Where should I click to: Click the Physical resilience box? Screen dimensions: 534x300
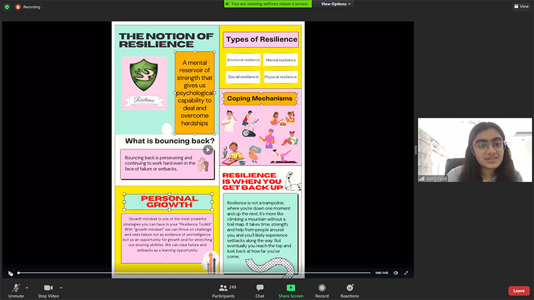click(281, 77)
